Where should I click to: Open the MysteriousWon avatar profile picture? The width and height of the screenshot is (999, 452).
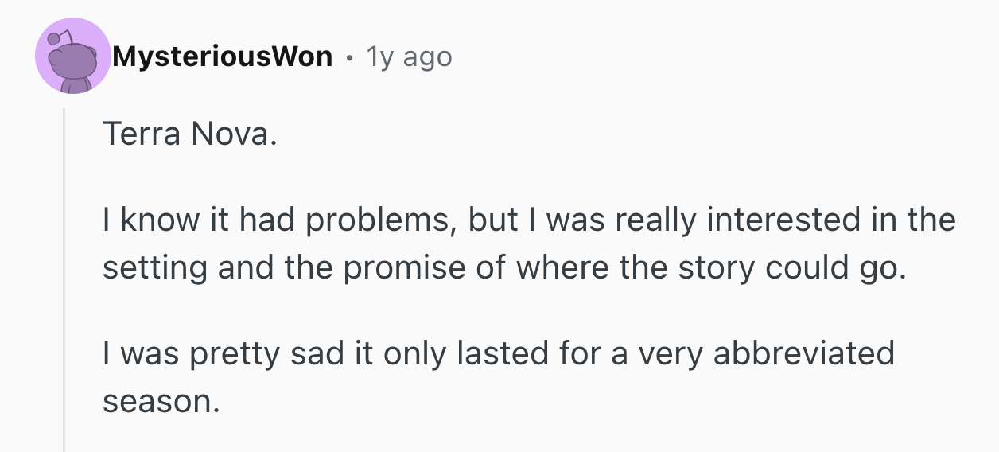73,56
